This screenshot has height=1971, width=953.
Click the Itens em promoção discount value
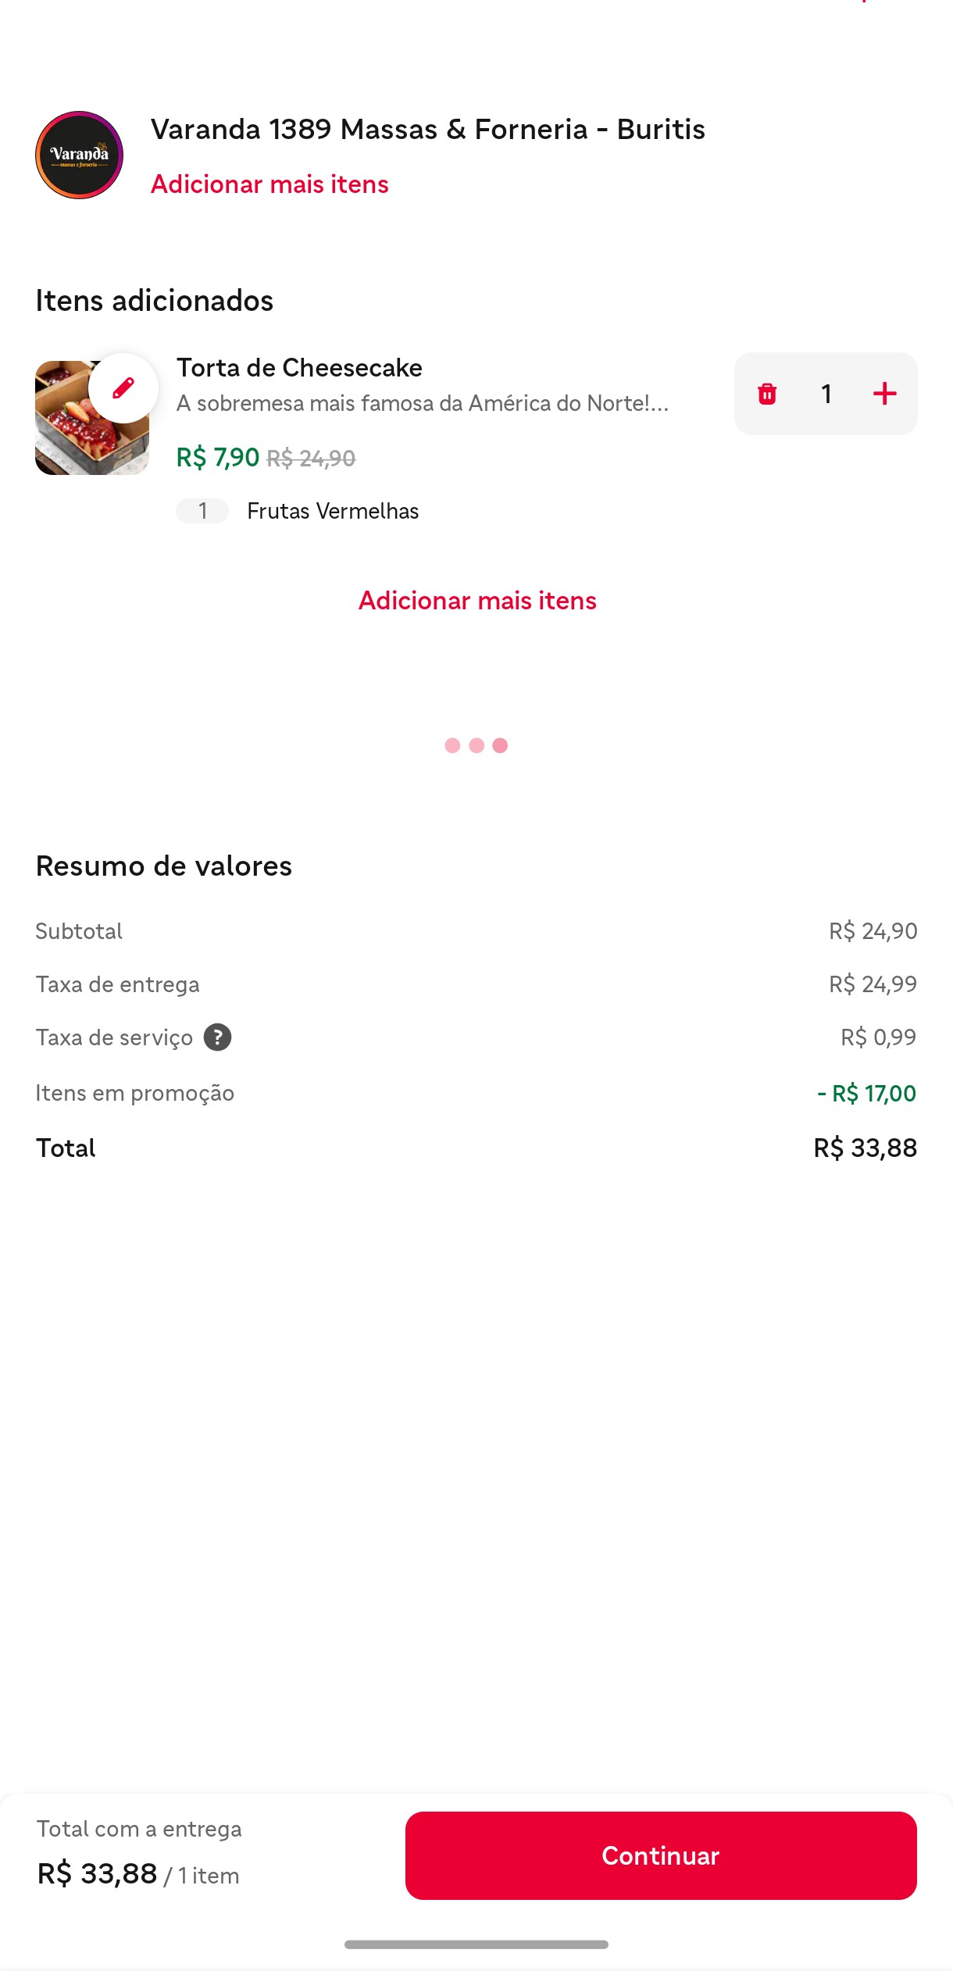pyautogui.click(x=866, y=1093)
